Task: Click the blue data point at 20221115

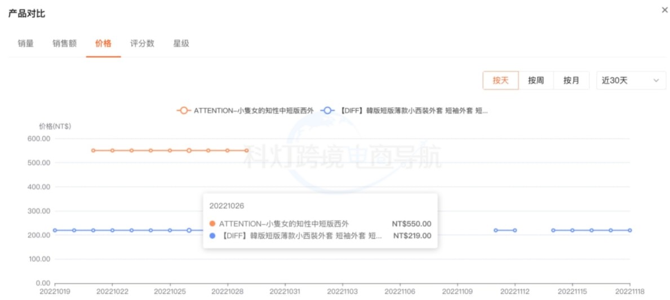Action: 573,230
